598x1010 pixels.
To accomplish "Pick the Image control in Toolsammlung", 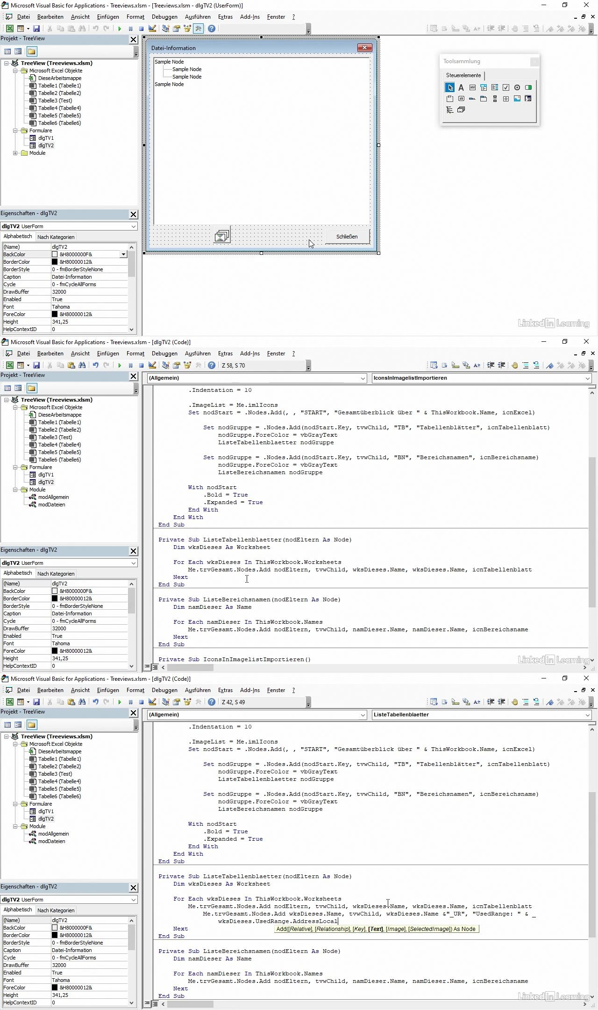I will (x=517, y=99).
